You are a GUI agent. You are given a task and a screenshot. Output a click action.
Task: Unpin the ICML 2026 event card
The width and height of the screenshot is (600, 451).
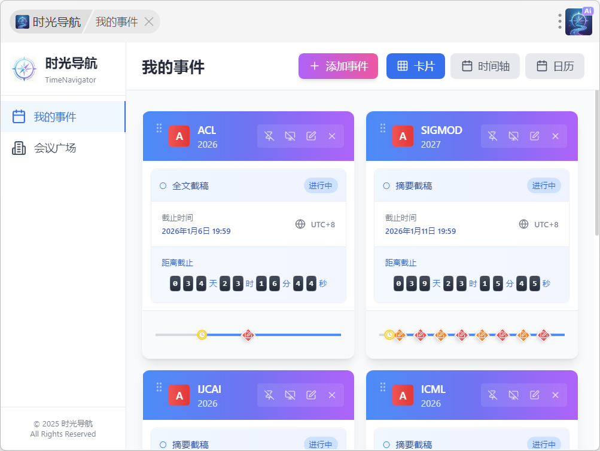(493, 395)
